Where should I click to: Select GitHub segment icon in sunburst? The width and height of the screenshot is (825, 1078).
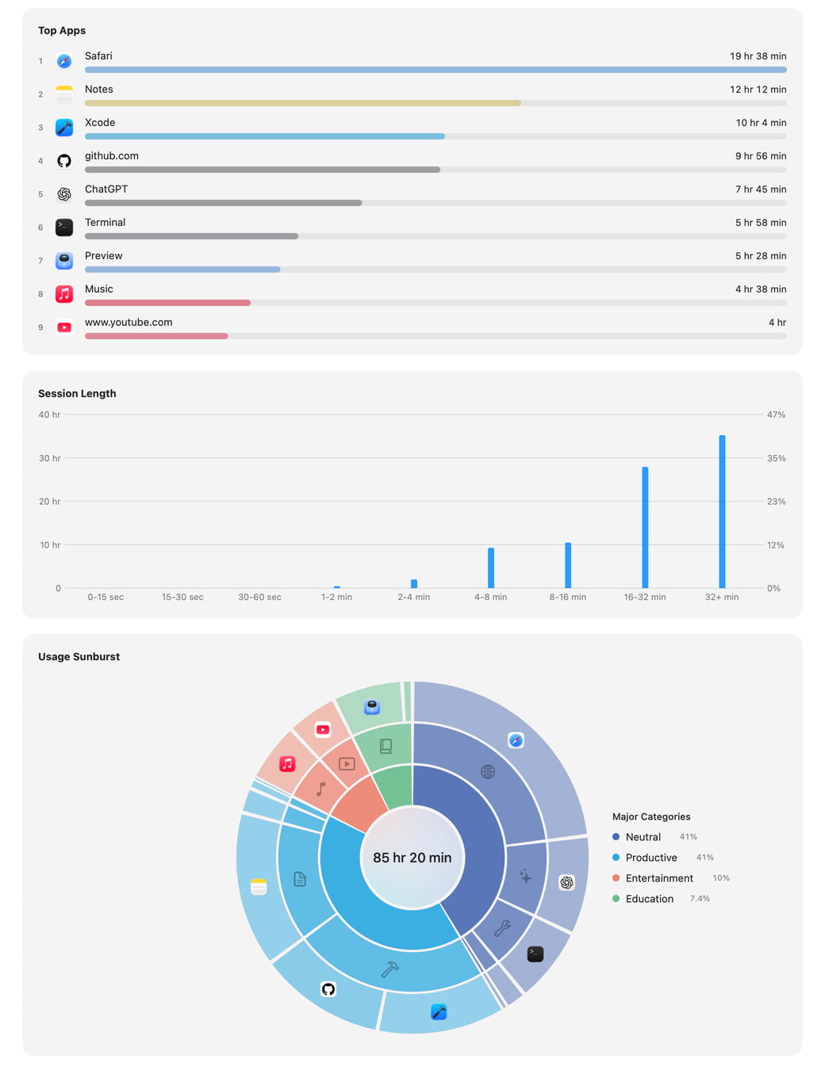(328, 989)
